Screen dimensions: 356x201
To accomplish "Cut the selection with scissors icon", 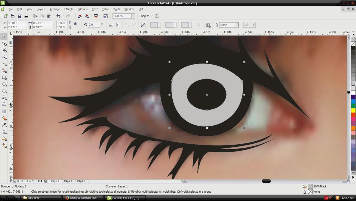I will pyautogui.click(x=35, y=16).
